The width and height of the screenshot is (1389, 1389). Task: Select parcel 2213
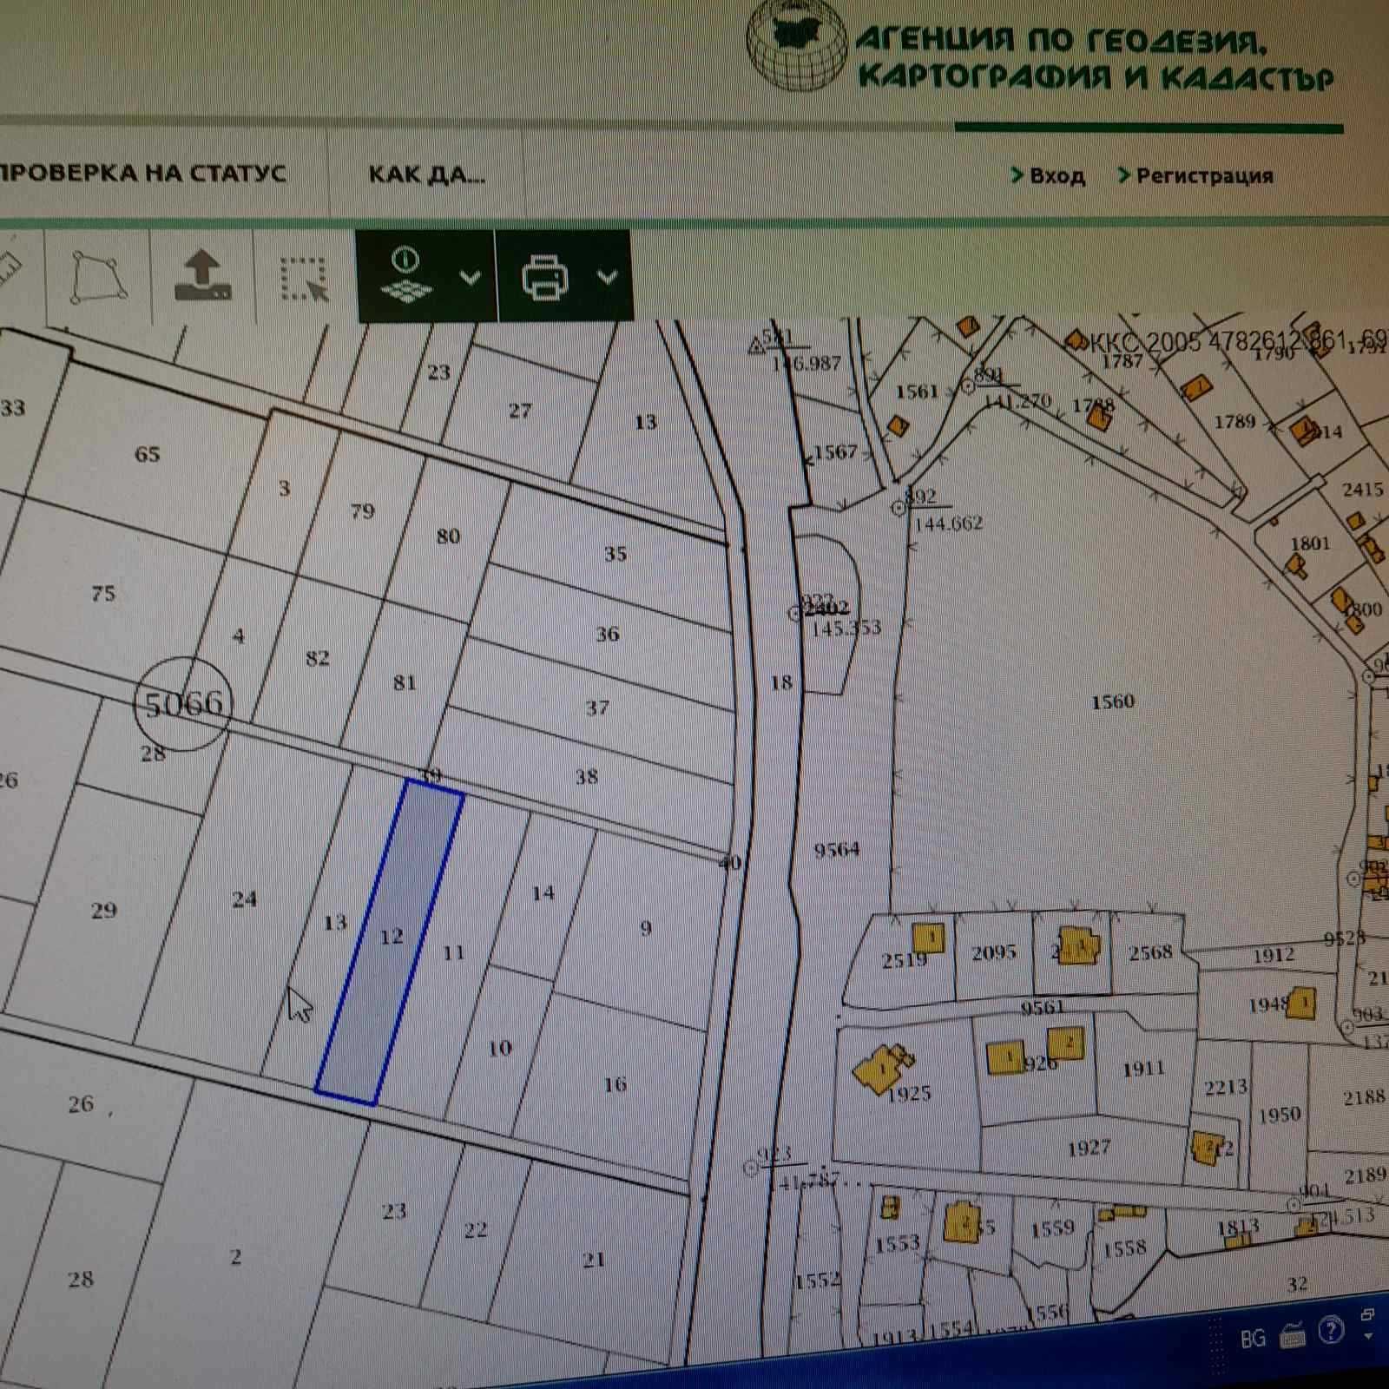coord(1225,1087)
